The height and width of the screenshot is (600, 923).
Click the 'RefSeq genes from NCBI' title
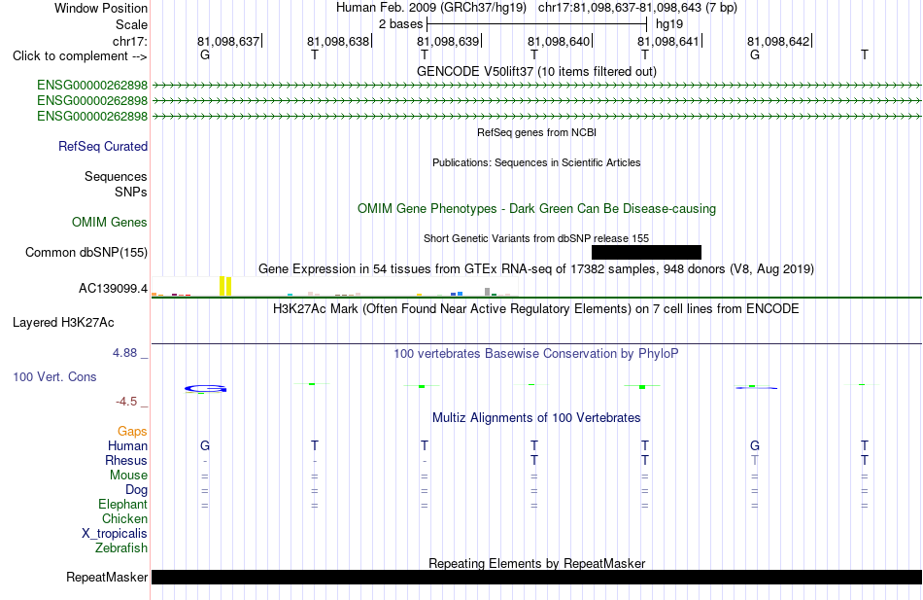coord(536,132)
